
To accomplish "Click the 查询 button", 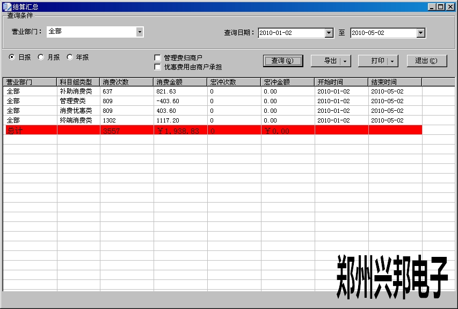I will pyautogui.click(x=283, y=61).
